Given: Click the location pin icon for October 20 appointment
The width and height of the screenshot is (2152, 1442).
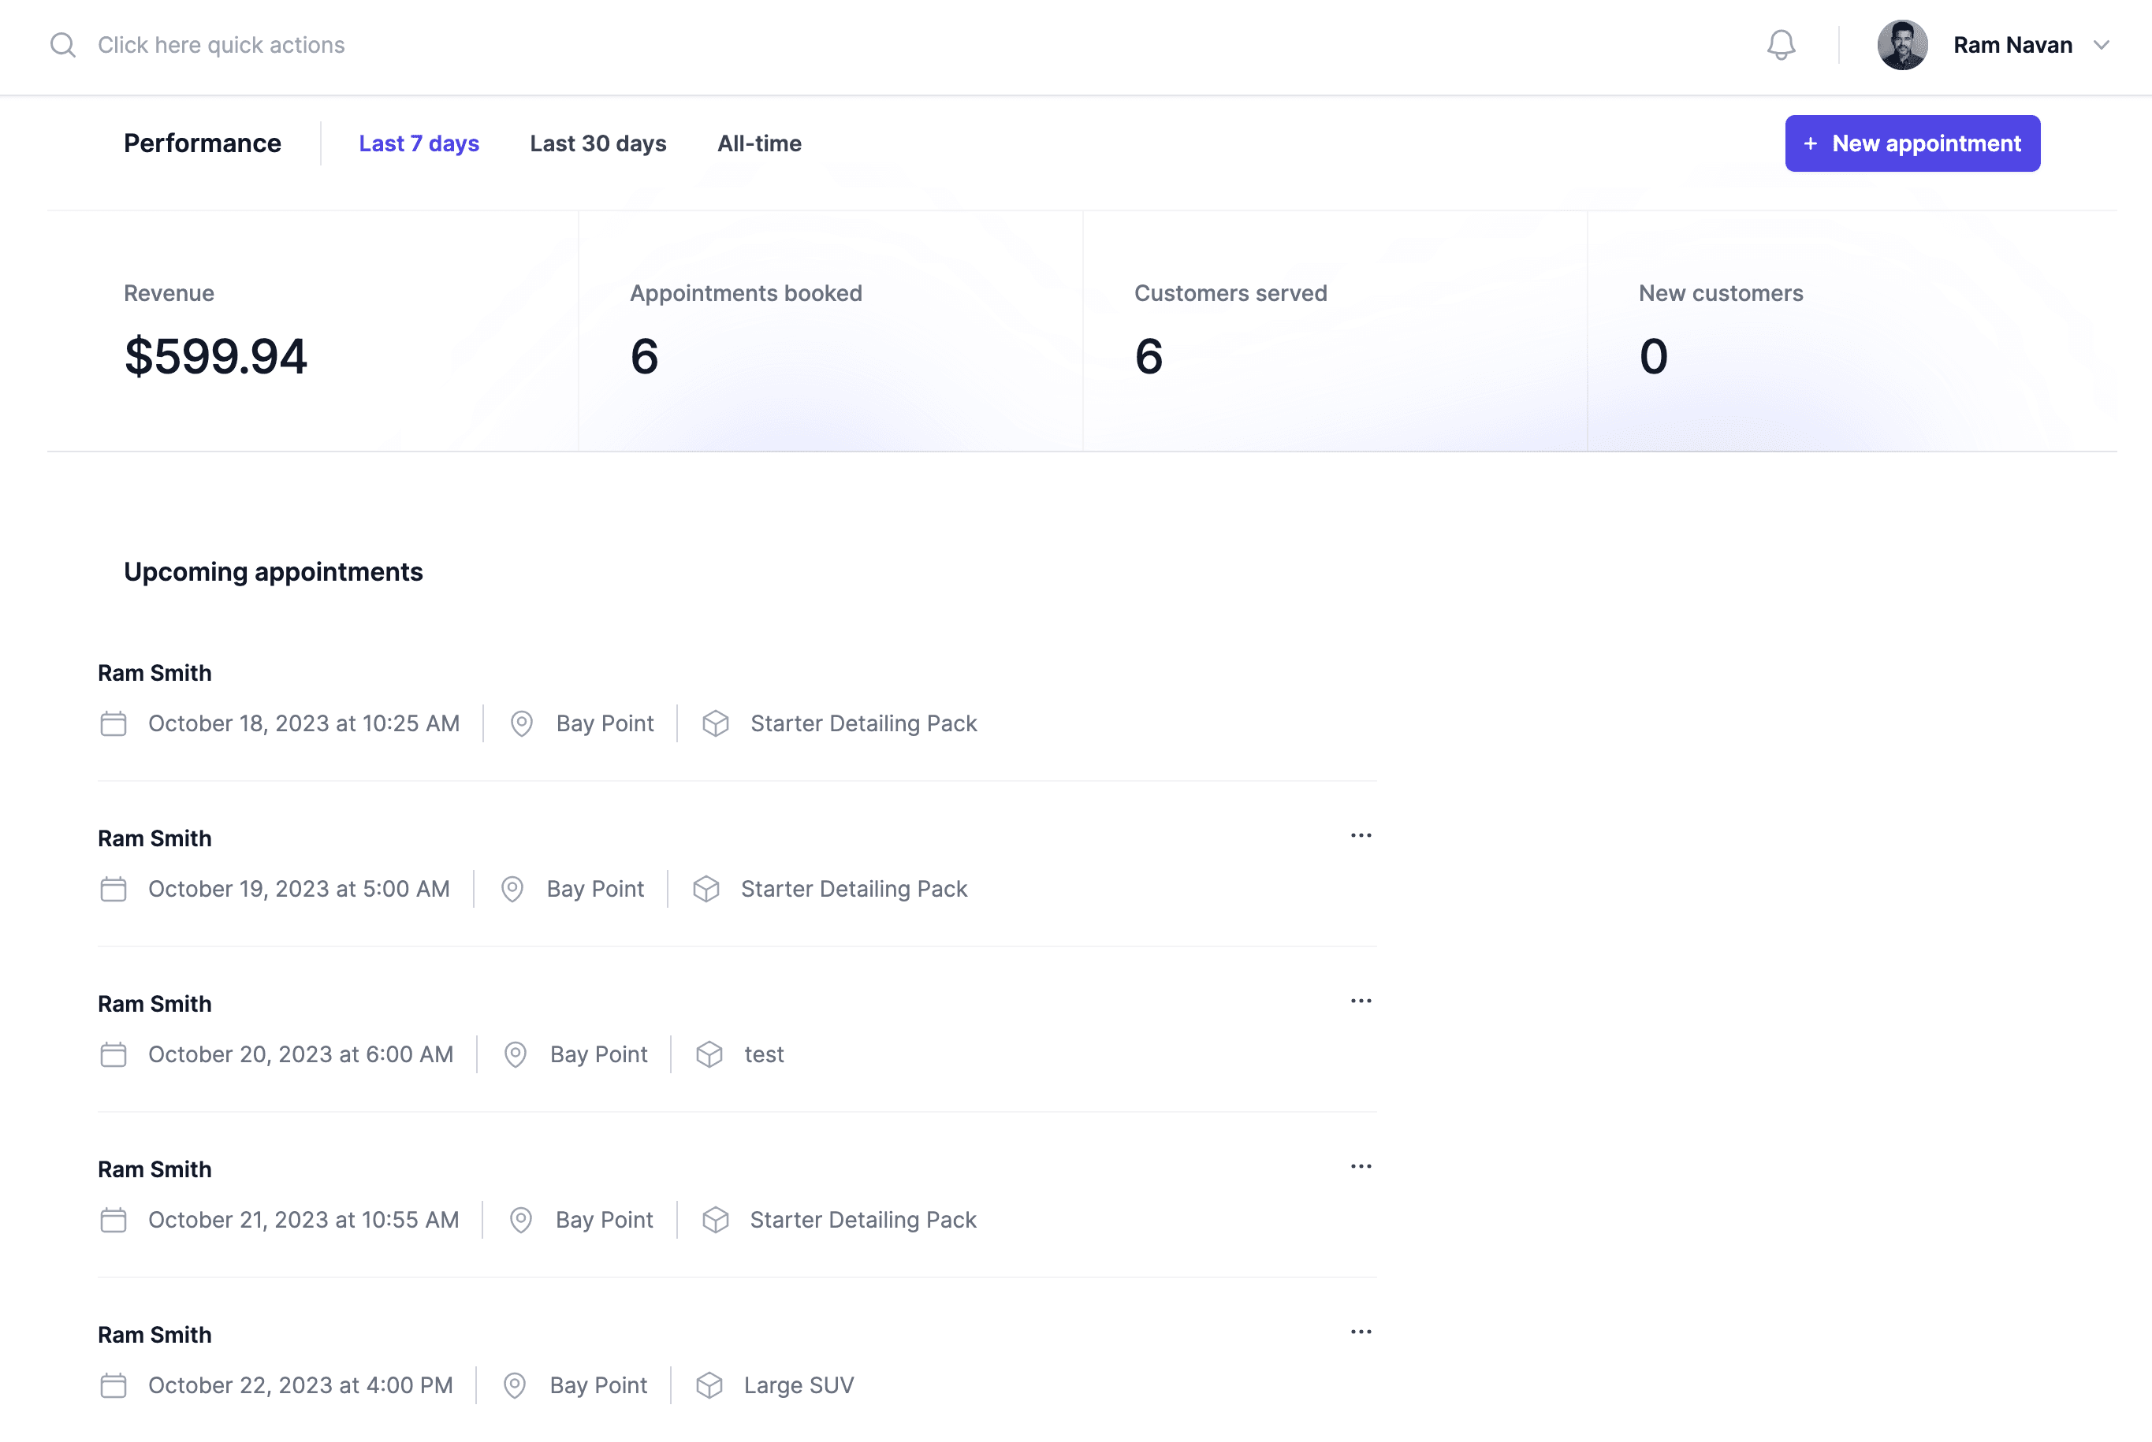Looking at the screenshot, I should [514, 1054].
